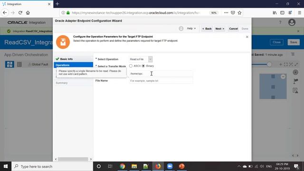Switch to the canvas layout view

[x=9, y=64]
